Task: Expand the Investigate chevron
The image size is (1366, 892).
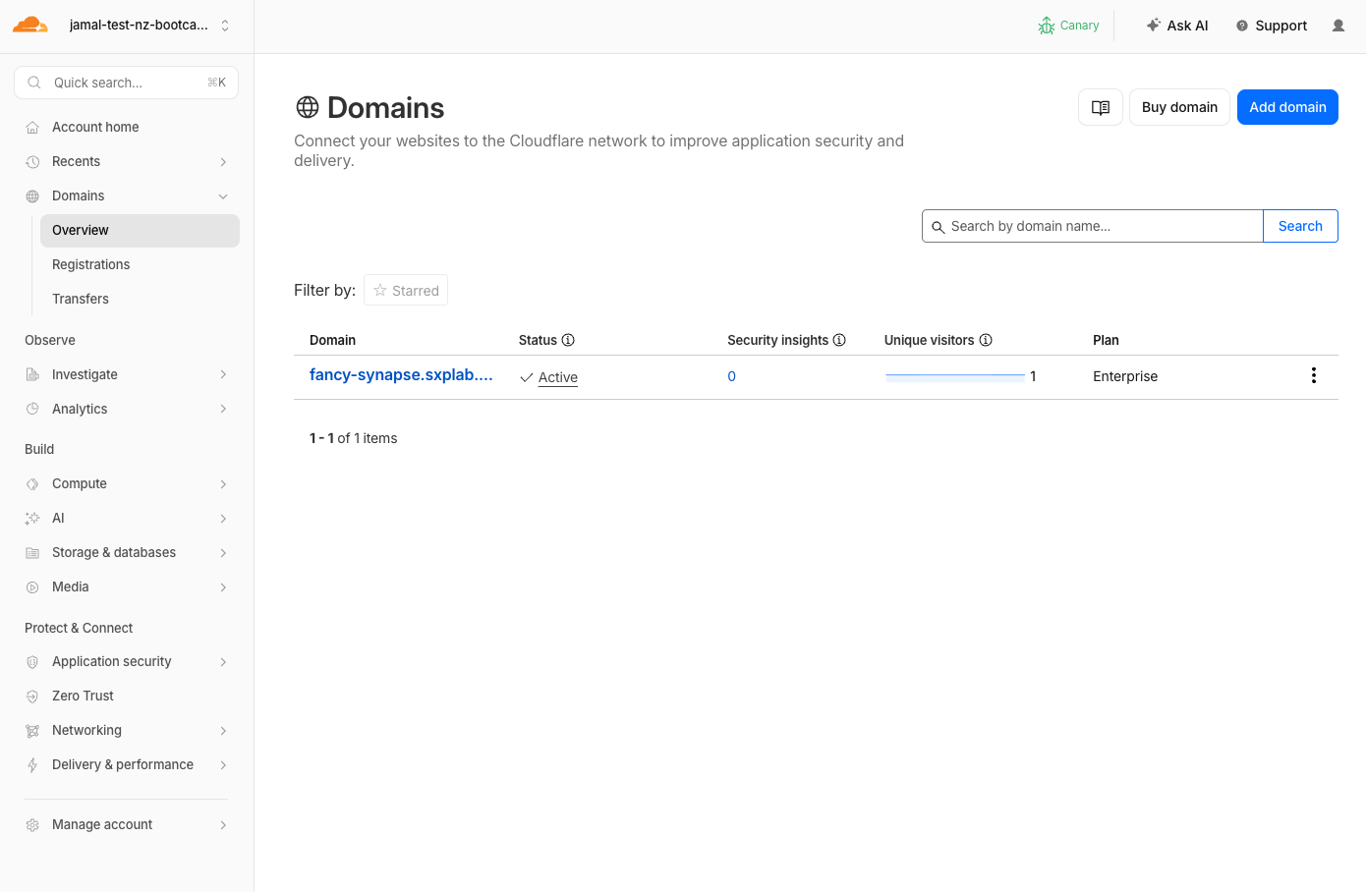Action: point(223,375)
